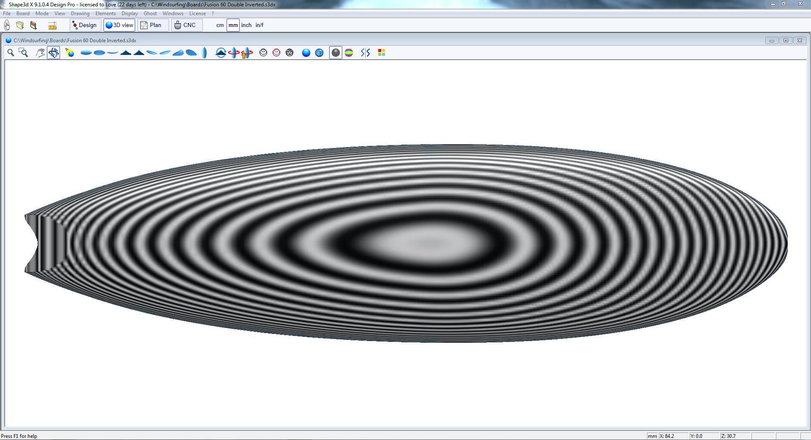The height and width of the screenshot is (440, 811).
Task: Open the CNC mode
Action: click(186, 25)
